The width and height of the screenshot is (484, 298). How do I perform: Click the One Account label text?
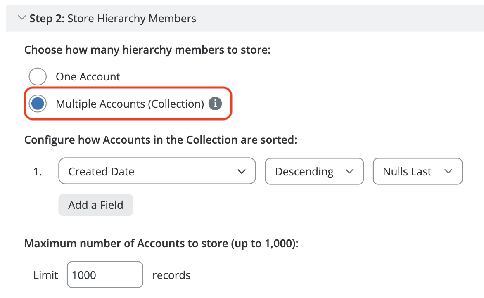coord(88,77)
